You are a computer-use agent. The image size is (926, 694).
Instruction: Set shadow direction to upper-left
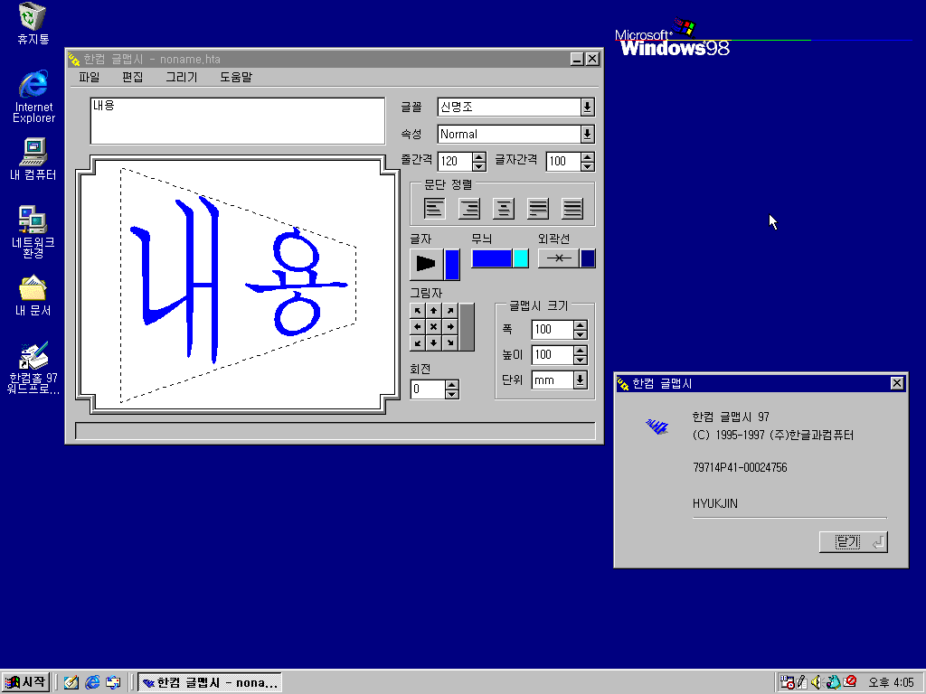point(418,311)
